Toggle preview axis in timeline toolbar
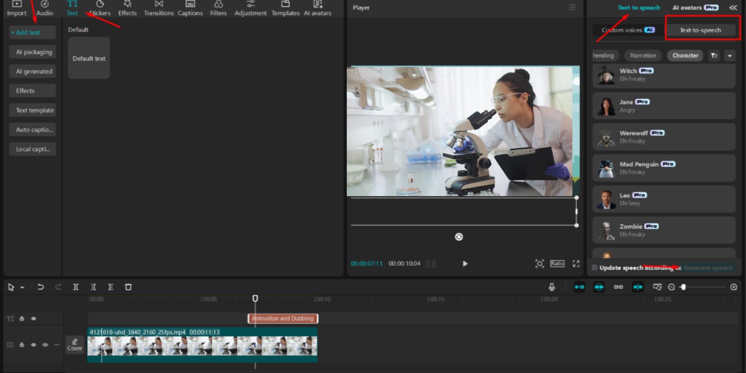The height and width of the screenshot is (373, 746). (x=638, y=287)
